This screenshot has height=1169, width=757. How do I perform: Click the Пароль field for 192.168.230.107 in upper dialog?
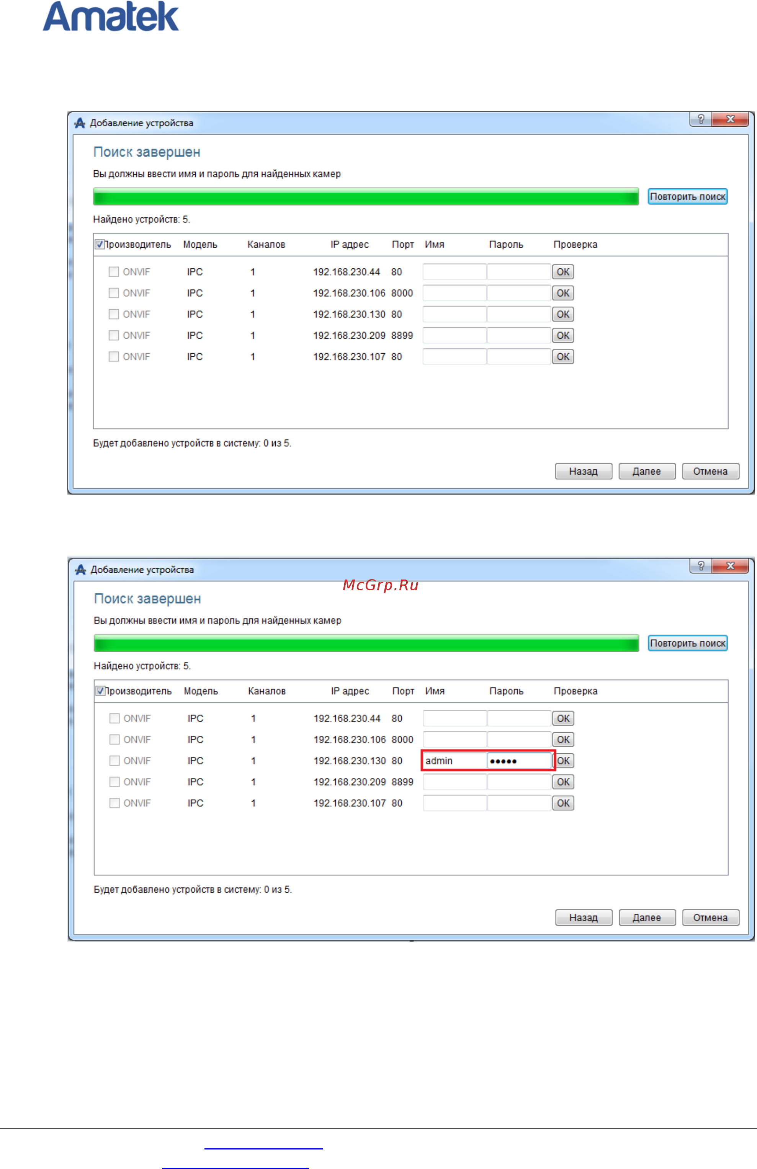coord(519,356)
